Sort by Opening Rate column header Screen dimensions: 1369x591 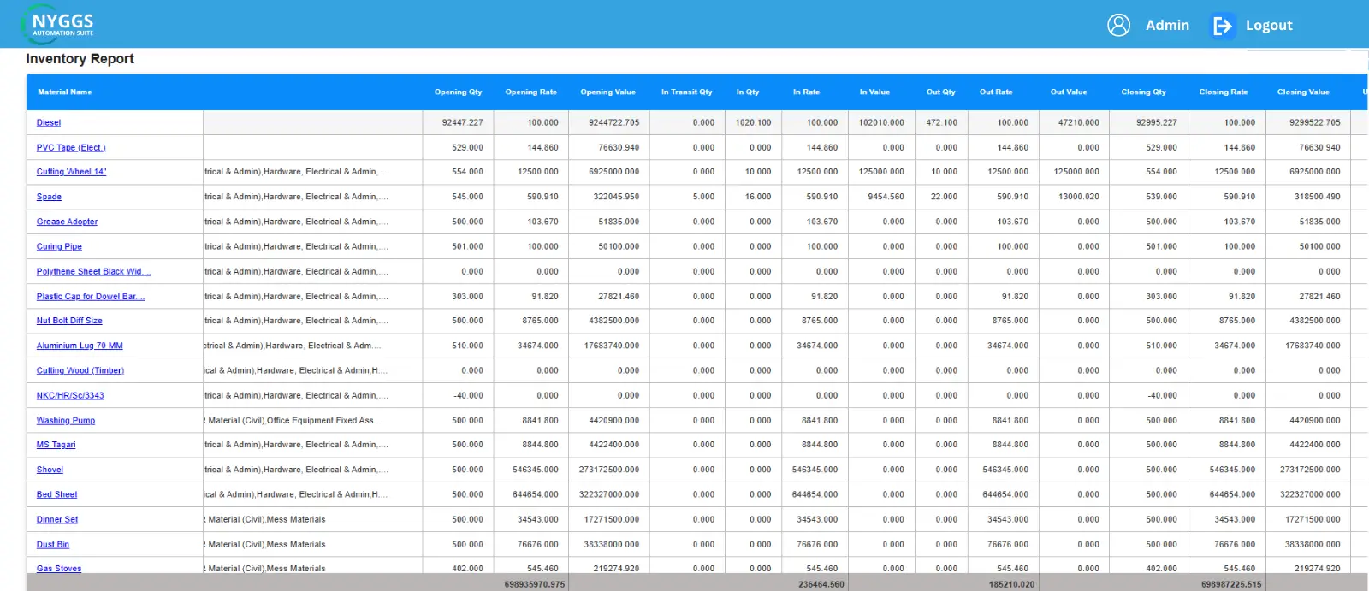click(530, 92)
